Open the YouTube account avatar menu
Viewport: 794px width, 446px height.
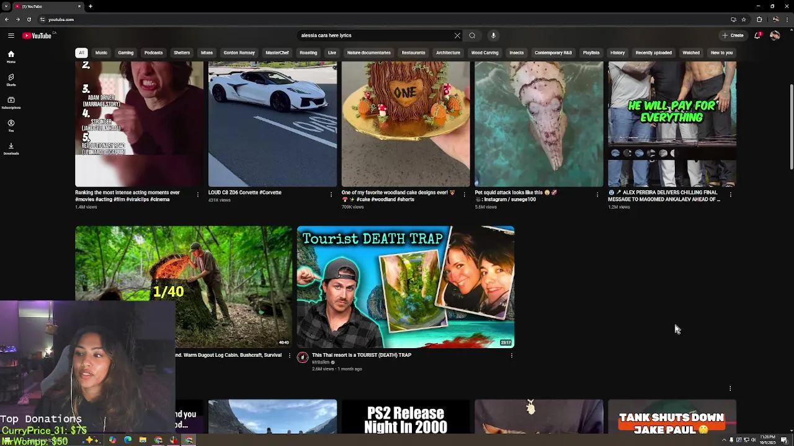pos(775,35)
